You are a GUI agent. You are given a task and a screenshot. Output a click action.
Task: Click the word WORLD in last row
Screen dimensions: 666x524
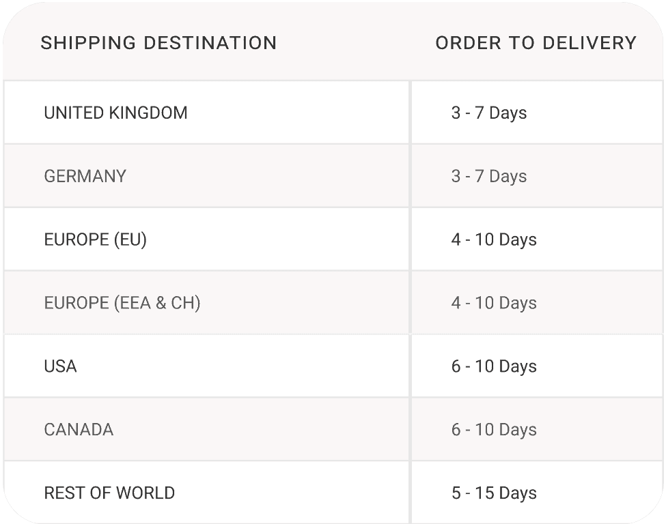click(x=145, y=493)
